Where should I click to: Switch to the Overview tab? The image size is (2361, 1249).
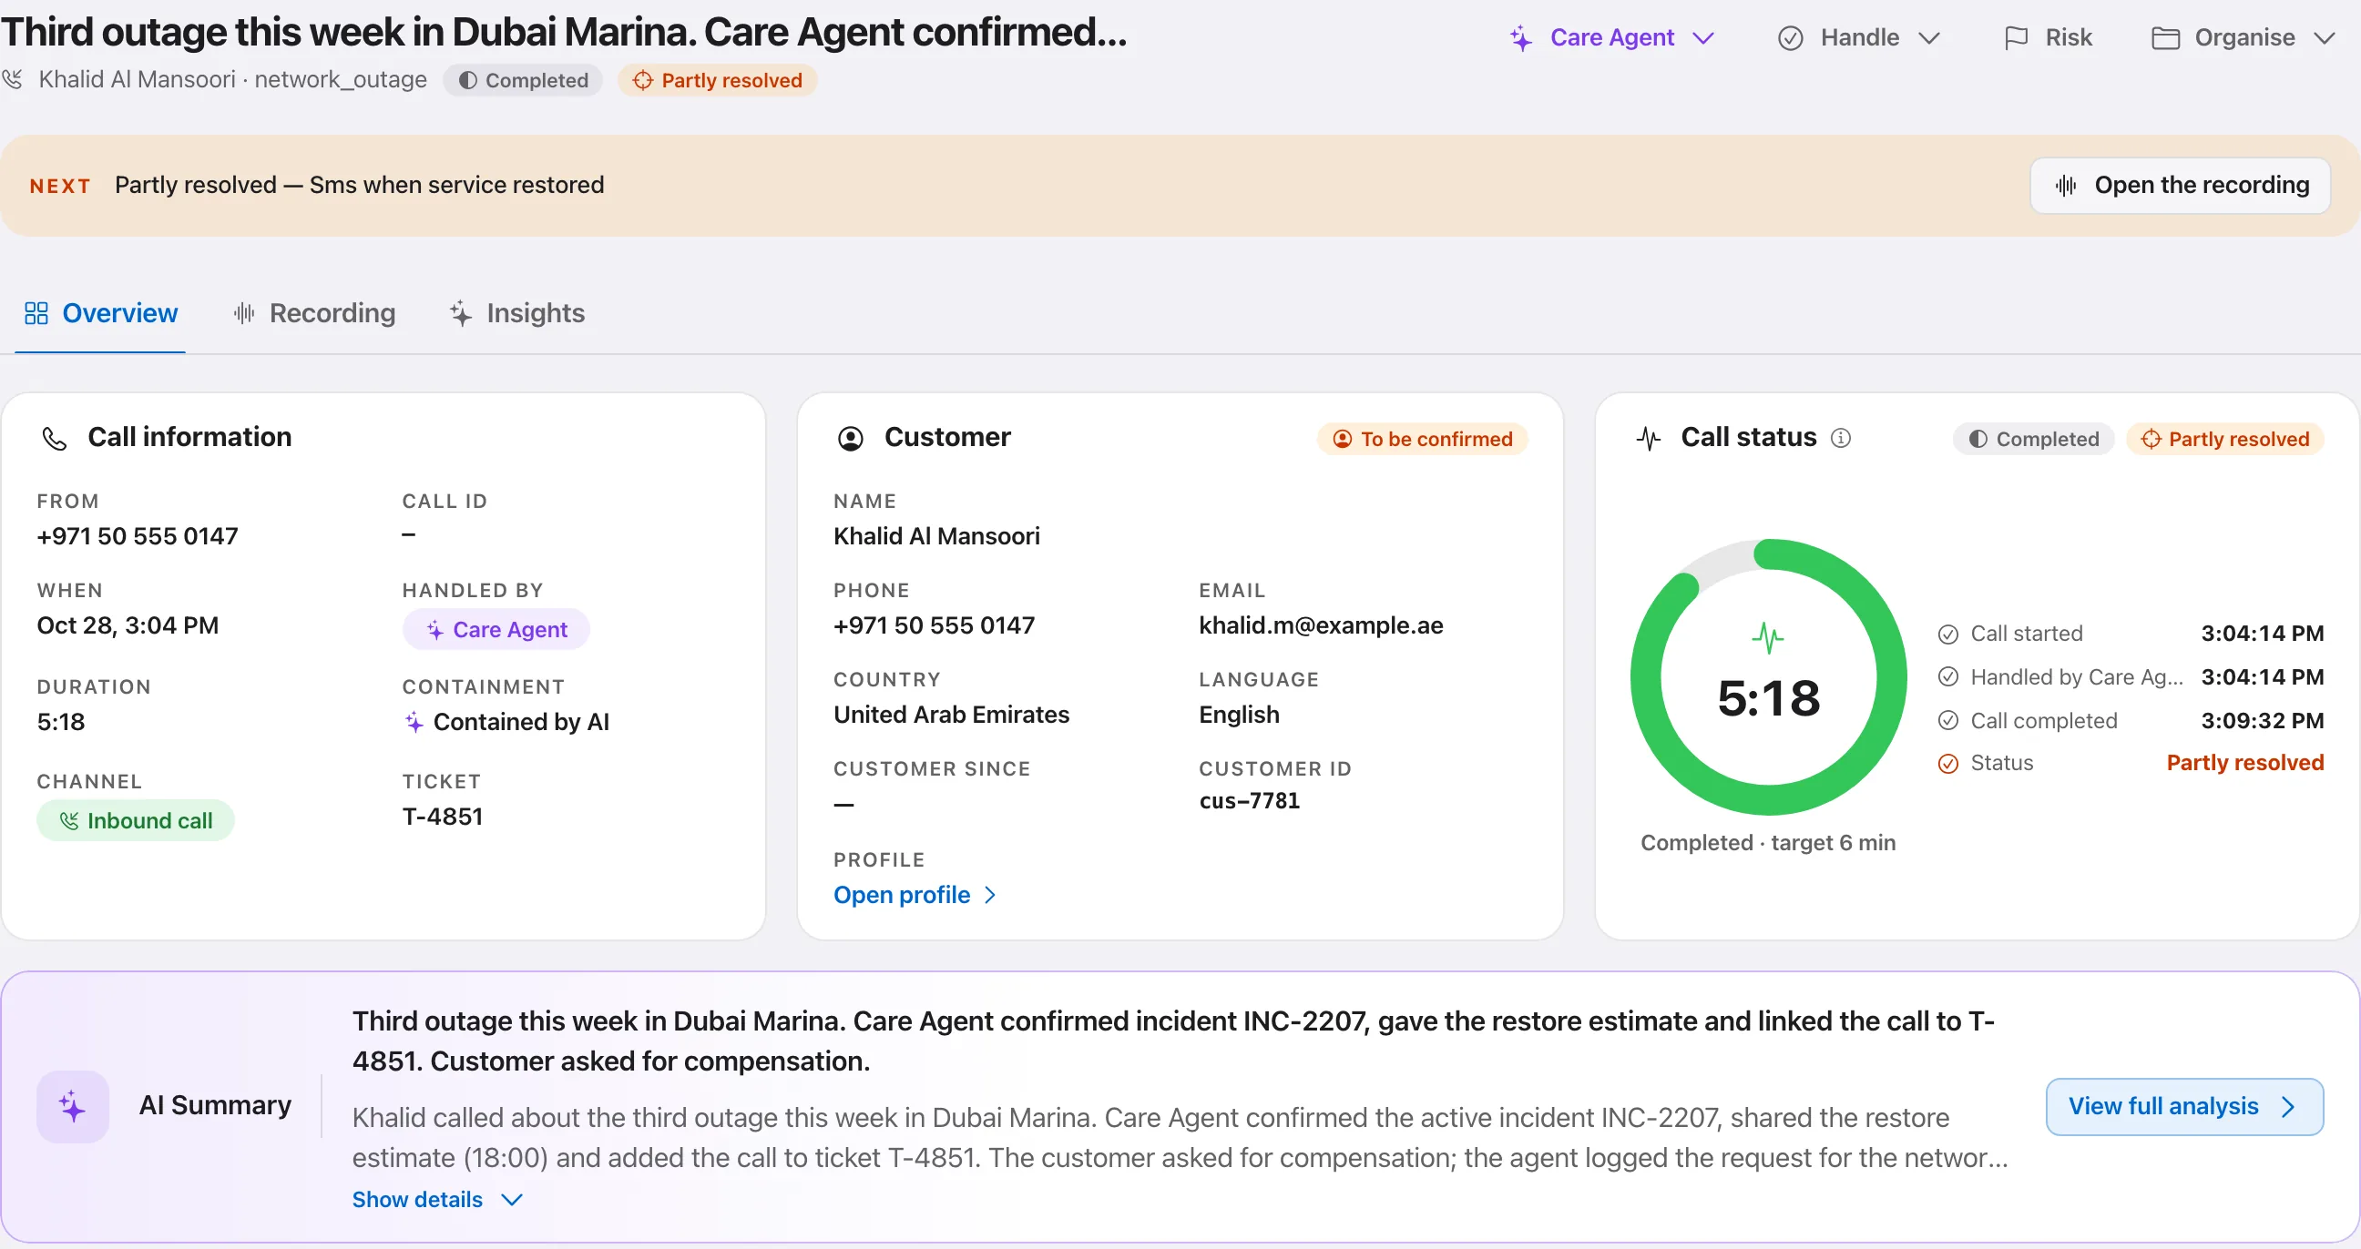101,313
